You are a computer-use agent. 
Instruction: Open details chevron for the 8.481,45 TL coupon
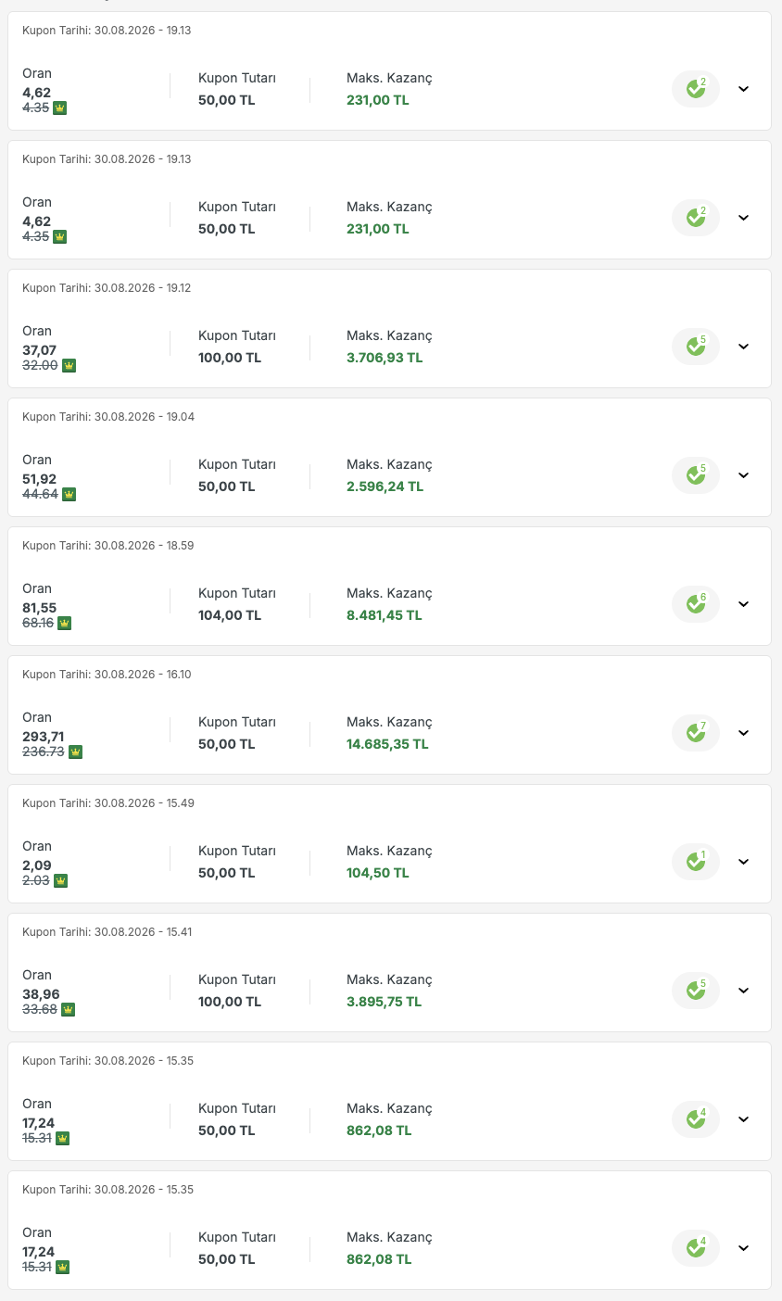(x=743, y=604)
